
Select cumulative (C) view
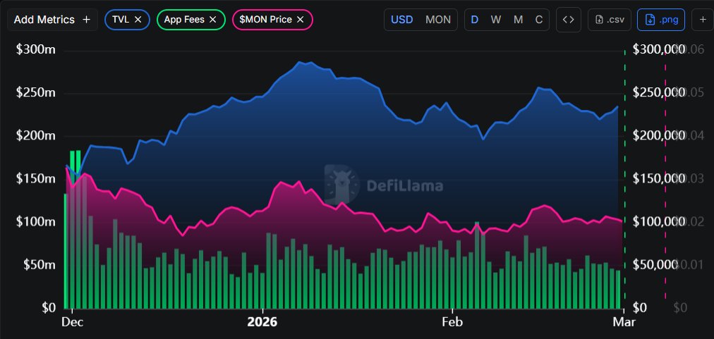(x=539, y=20)
